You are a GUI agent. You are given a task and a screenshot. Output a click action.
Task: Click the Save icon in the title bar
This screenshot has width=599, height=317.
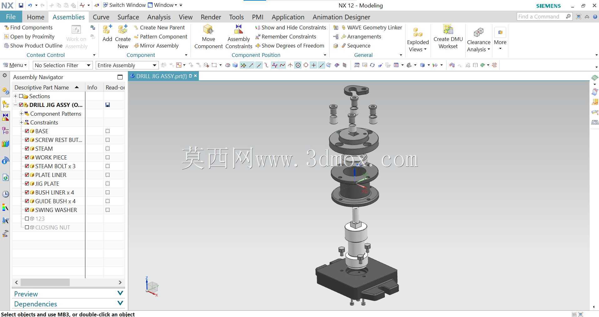pyautogui.click(x=21, y=5)
